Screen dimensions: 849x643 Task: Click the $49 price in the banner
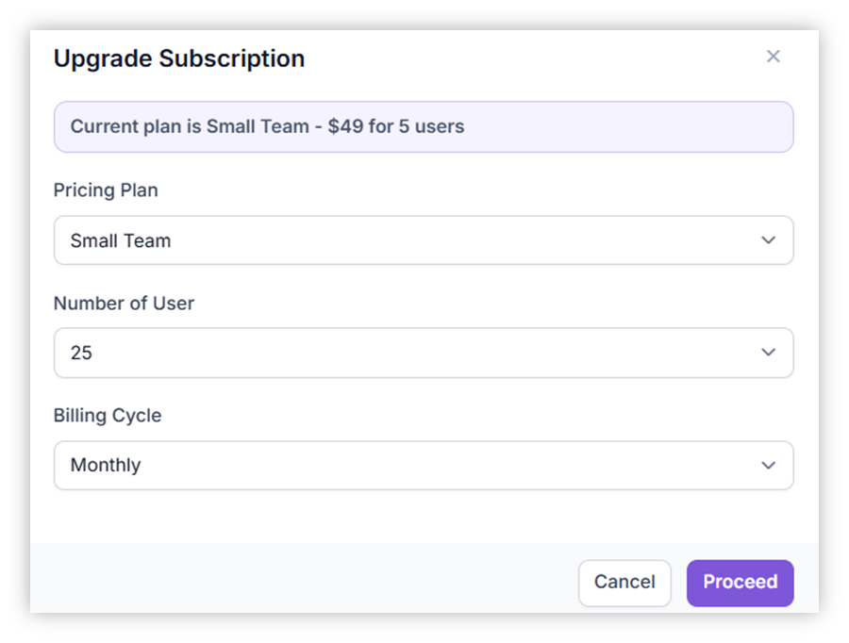pos(345,126)
